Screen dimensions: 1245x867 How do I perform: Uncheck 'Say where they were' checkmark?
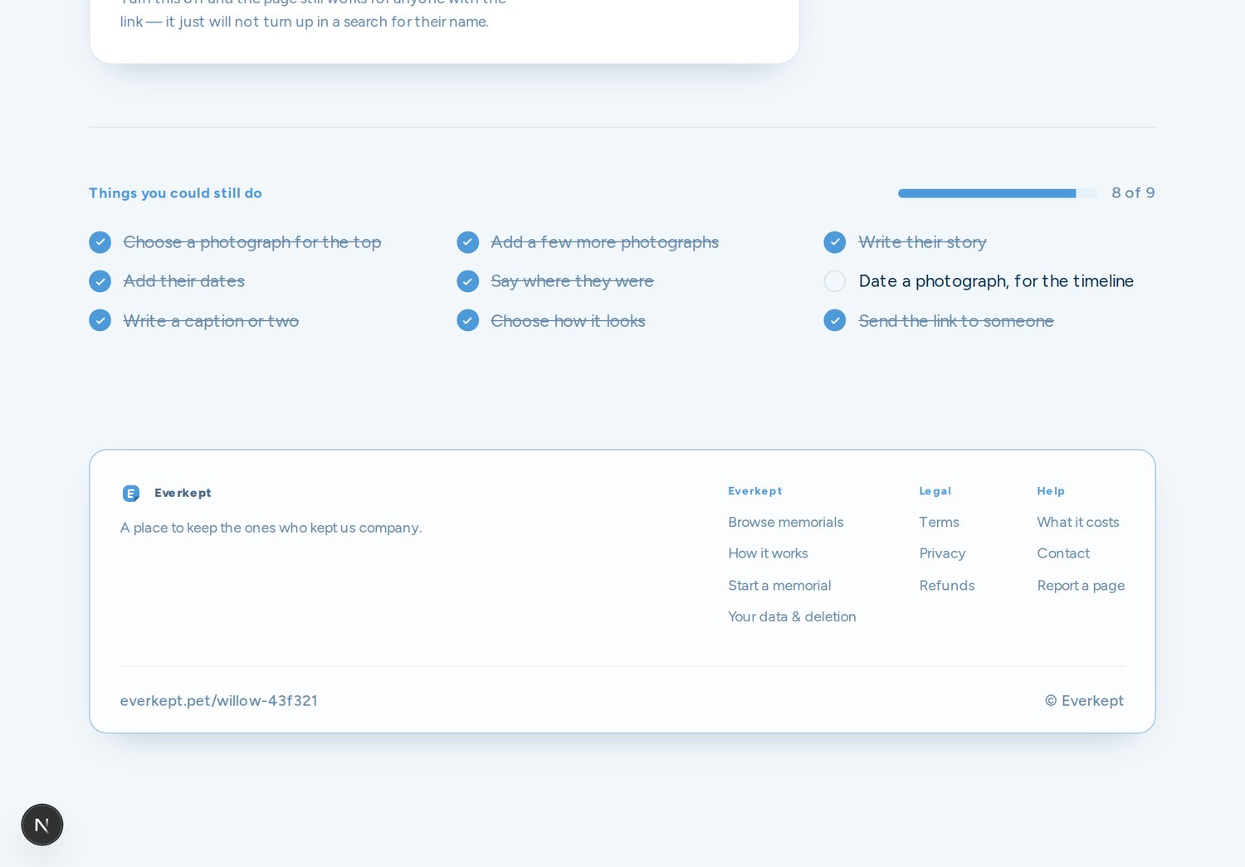click(468, 281)
